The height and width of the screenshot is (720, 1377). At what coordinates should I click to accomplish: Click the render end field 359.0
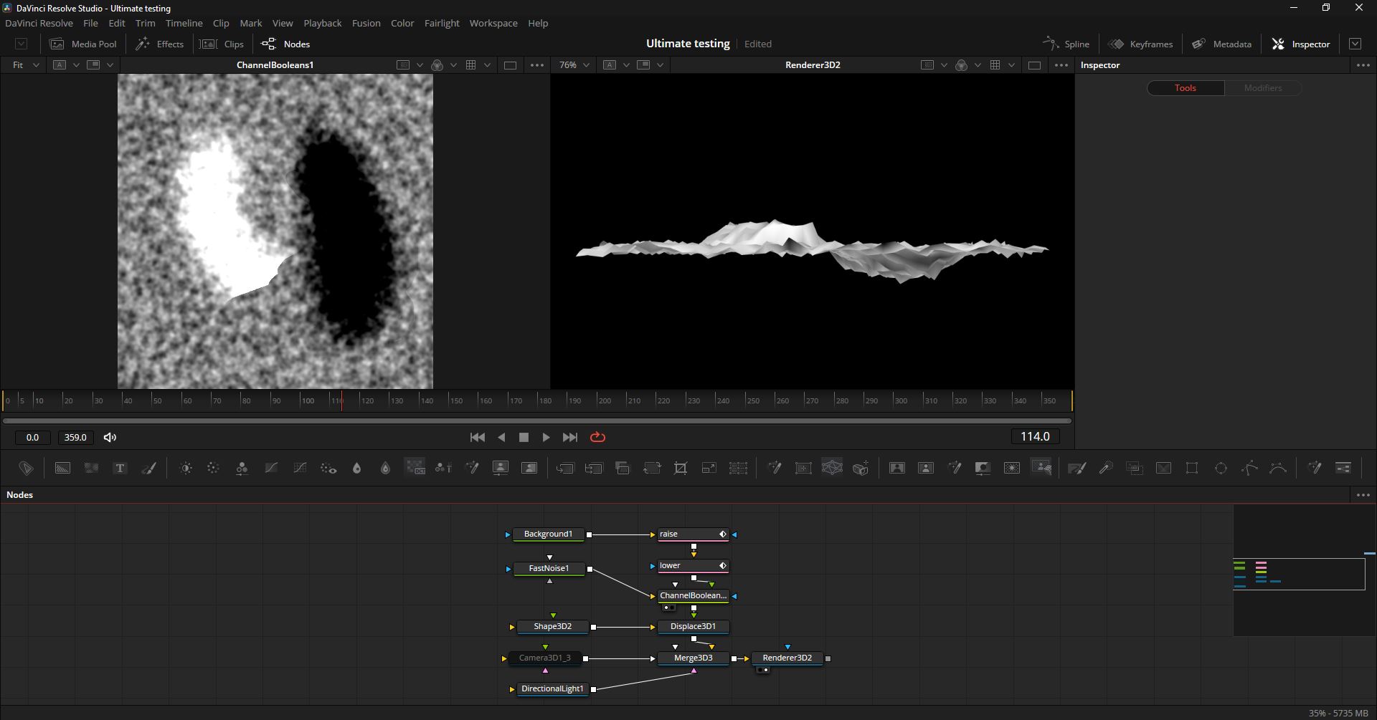75,437
